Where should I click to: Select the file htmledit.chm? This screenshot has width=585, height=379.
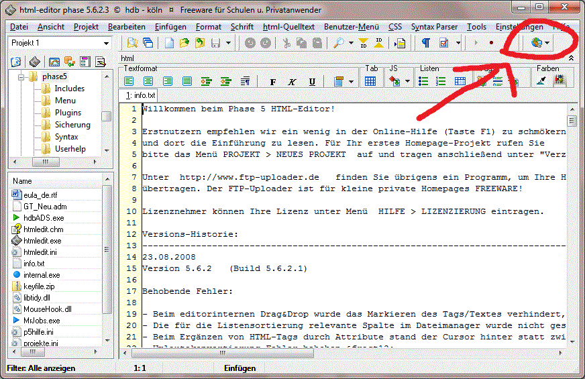click(x=44, y=229)
